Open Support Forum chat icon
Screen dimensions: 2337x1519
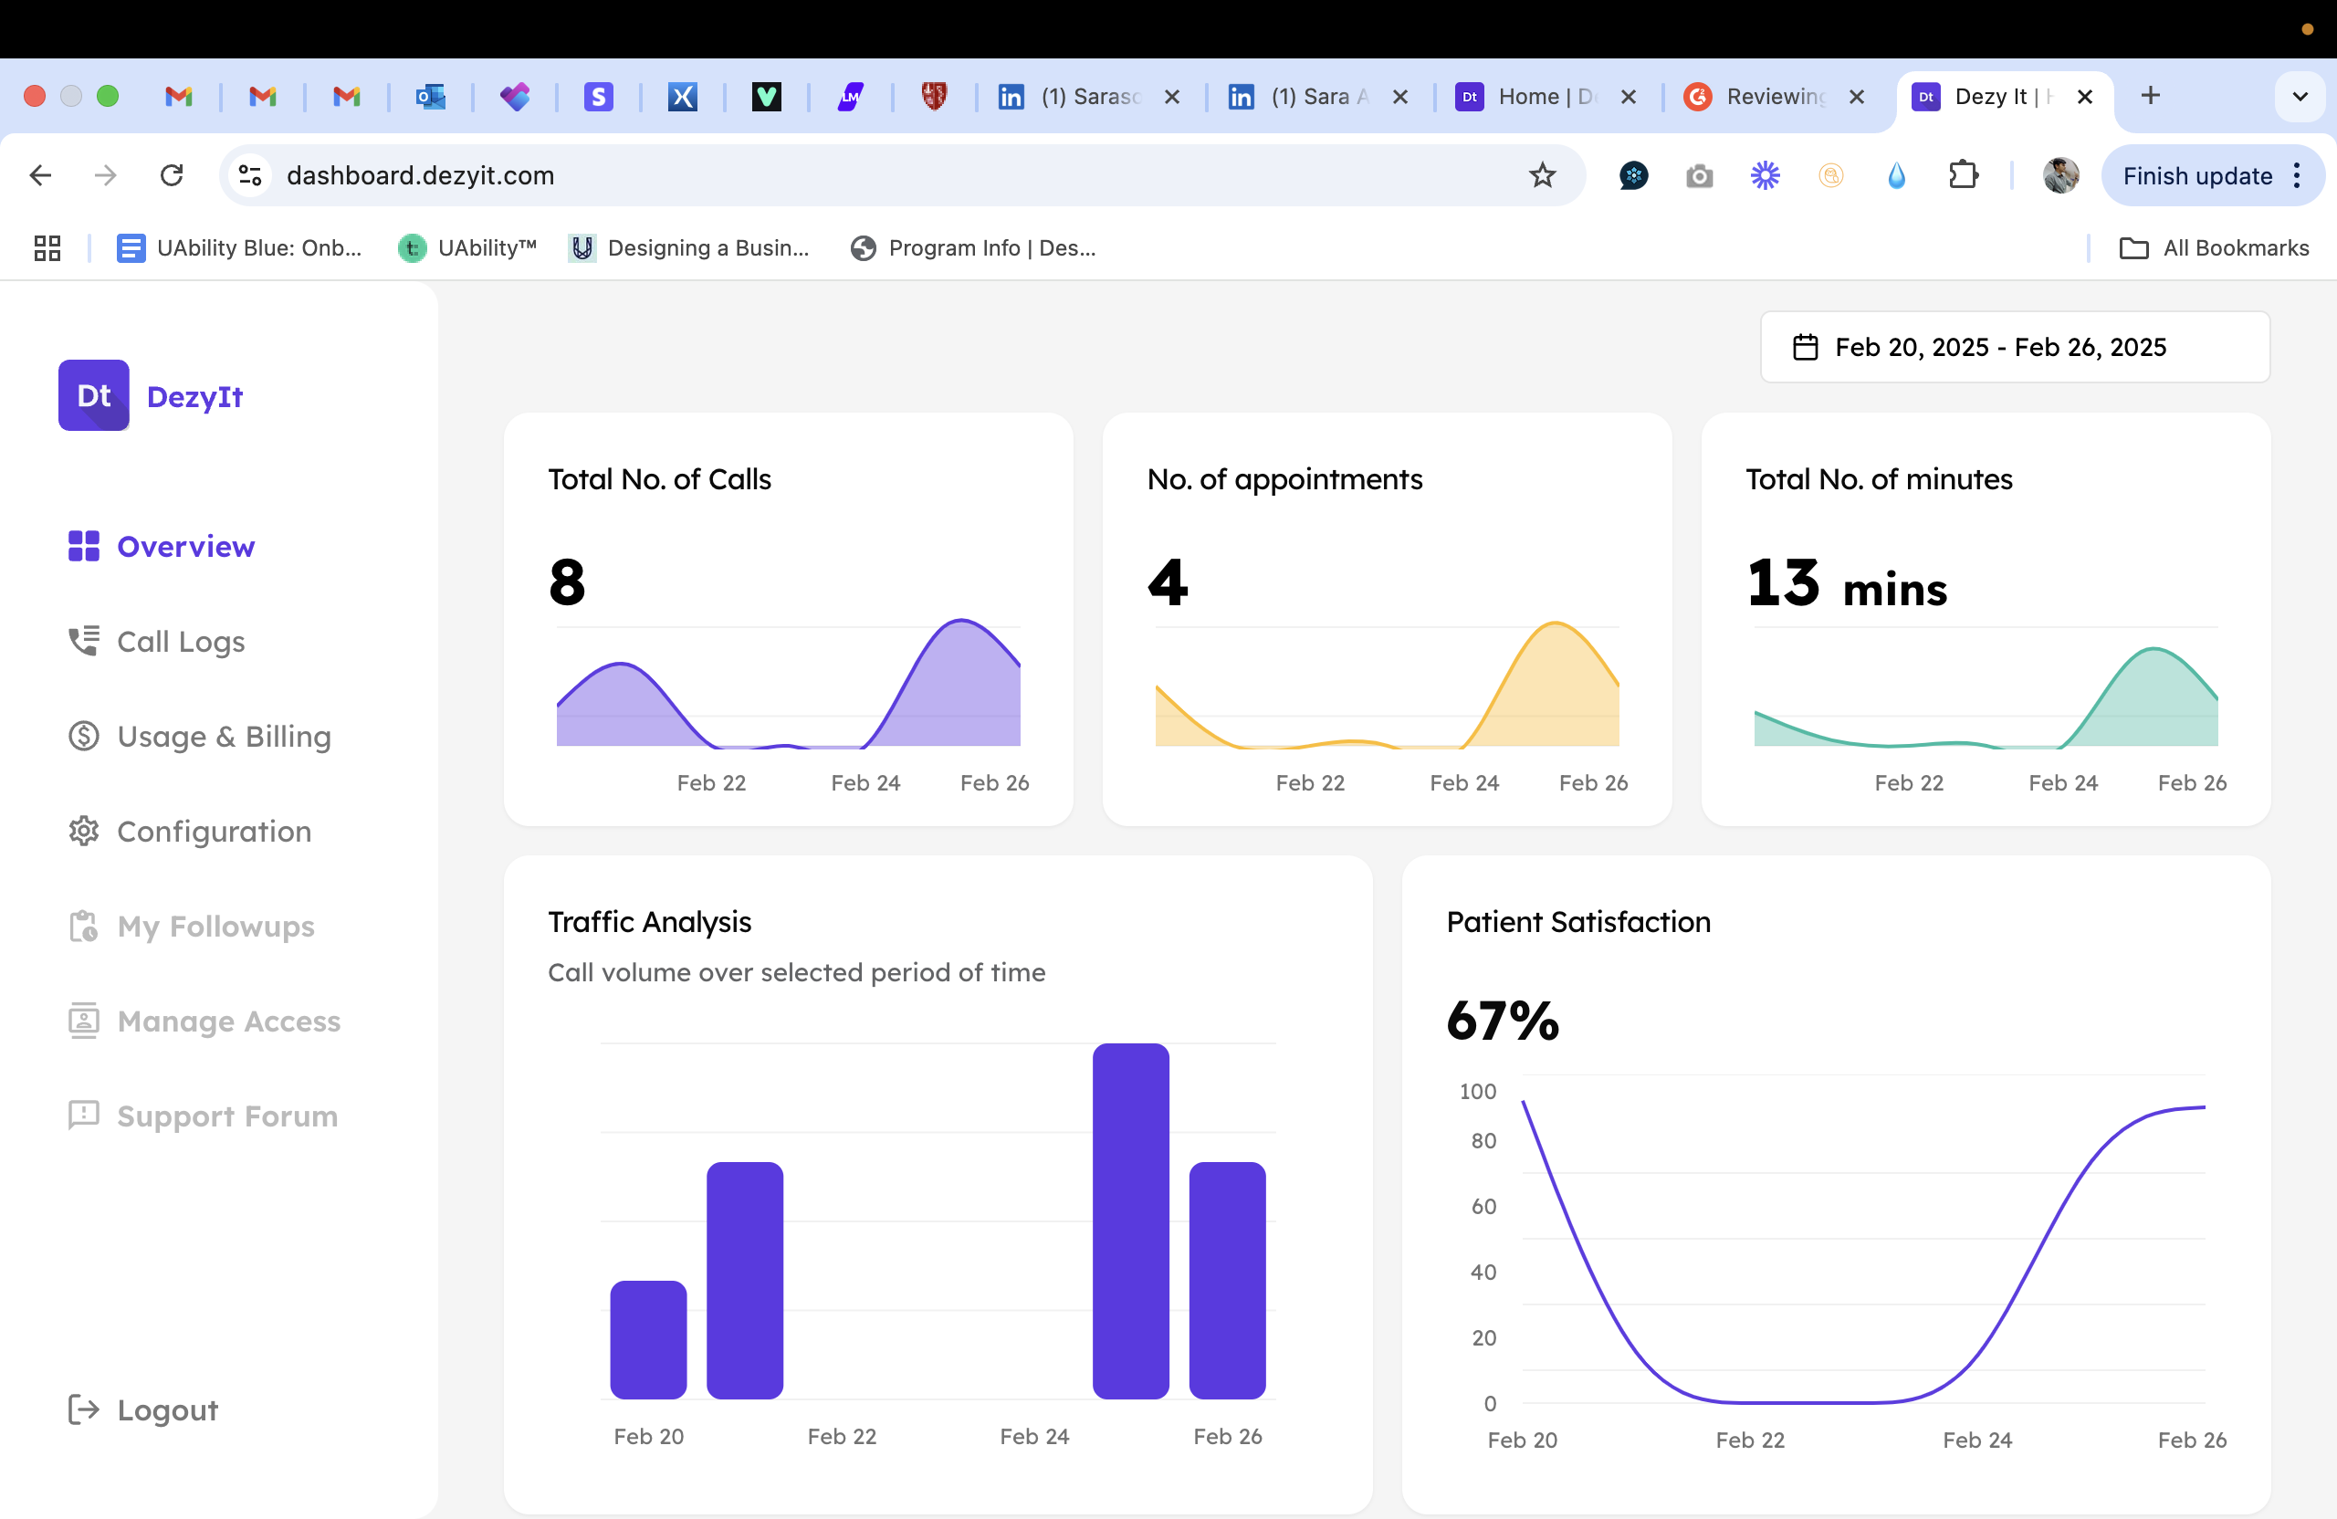pyautogui.click(x=83, y=1116)
